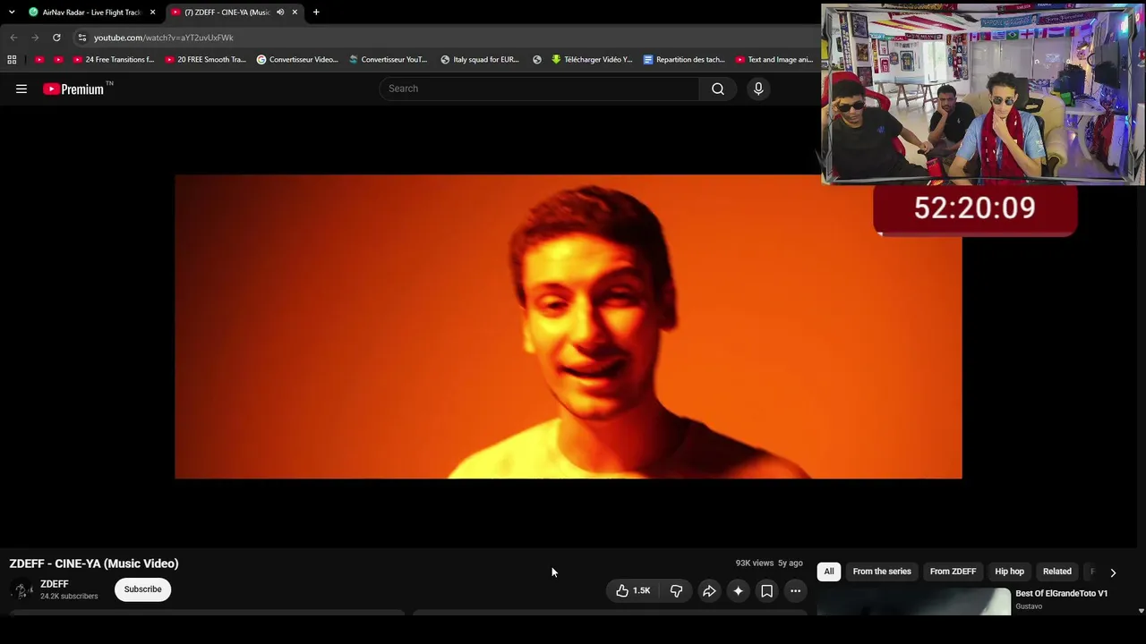The height and width of the screenshot is (644, 1146).
Task: Open Télécharger Vidéo Y... bookmark
Action: coord(592,60)
